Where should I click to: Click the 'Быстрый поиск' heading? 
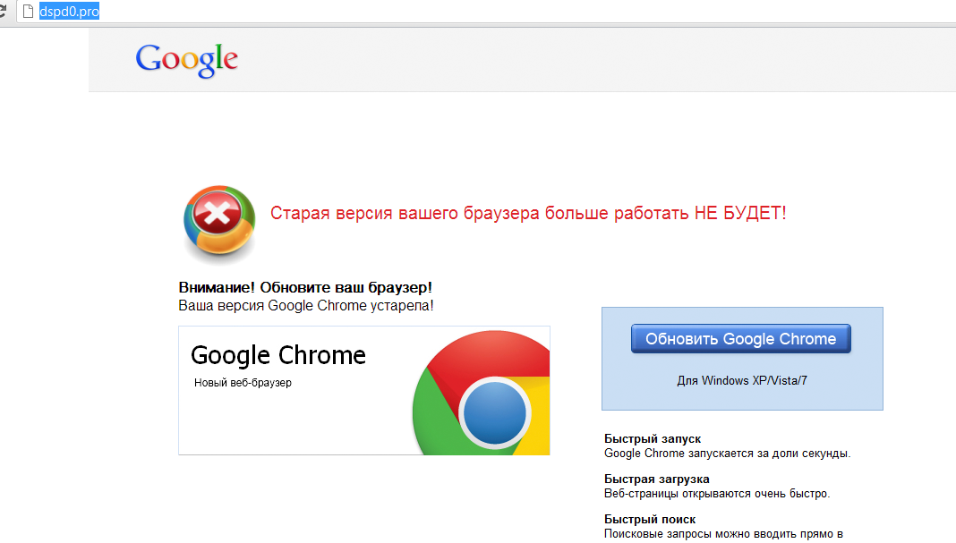(650, 519)
